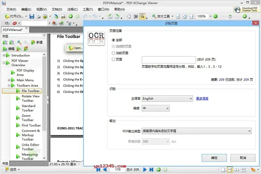Click the 取消 button
Image resolution: width=261 pixels, height=174 pixels.
(243, 158)
